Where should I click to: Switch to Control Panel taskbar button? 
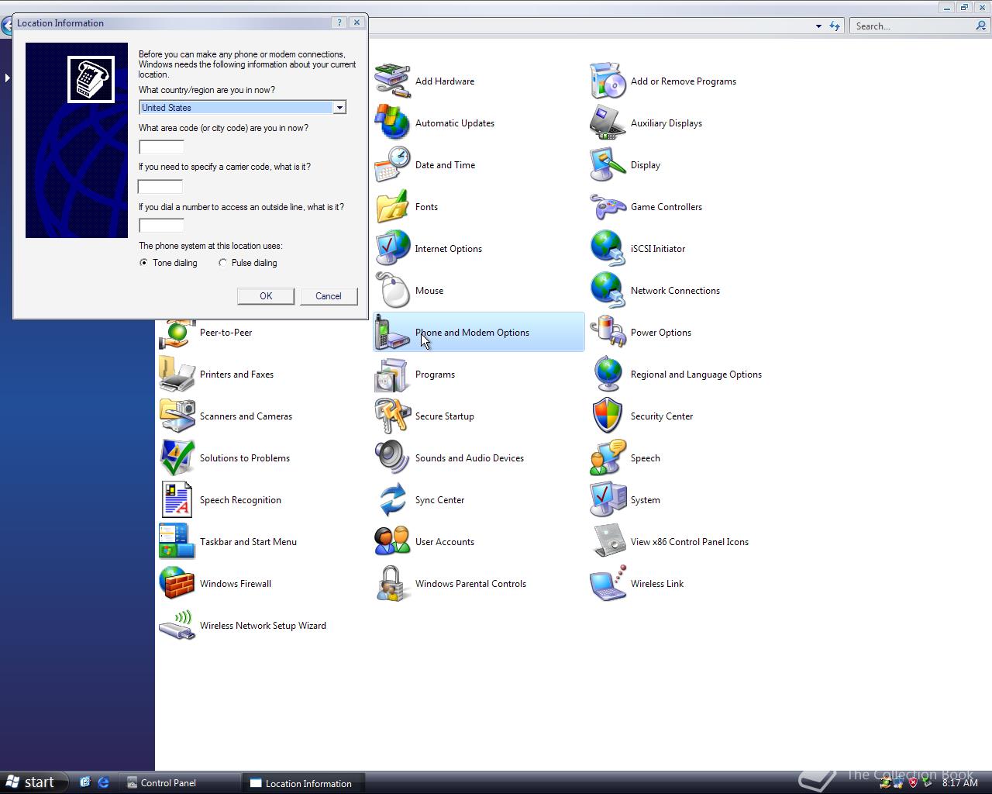pos(181,783)
